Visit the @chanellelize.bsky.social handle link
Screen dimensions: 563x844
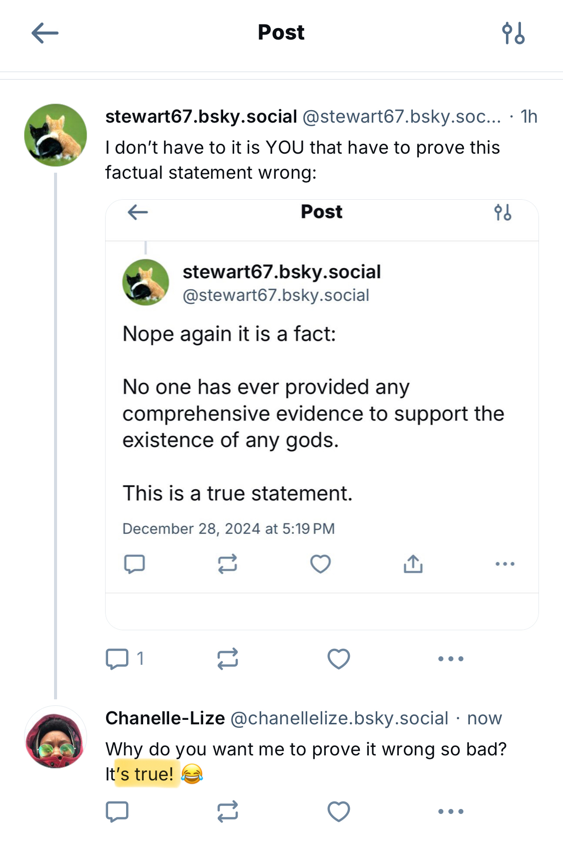[x=339, y=718]
